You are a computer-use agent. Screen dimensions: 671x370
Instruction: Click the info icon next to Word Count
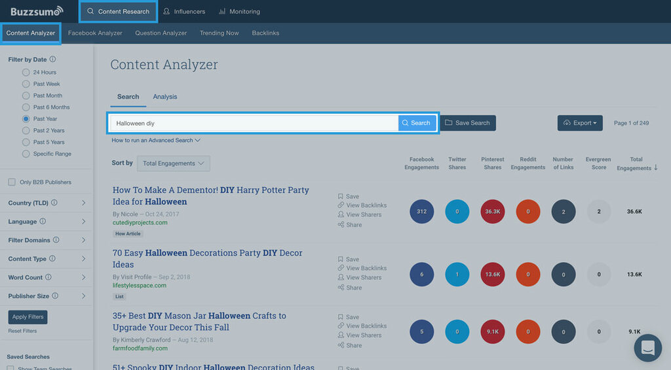(x=48, y=277)
